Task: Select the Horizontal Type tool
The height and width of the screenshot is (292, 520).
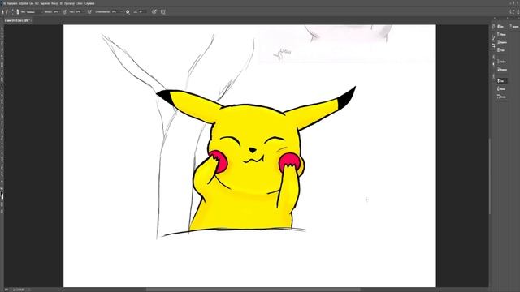Action: click(x=2, y=144)
